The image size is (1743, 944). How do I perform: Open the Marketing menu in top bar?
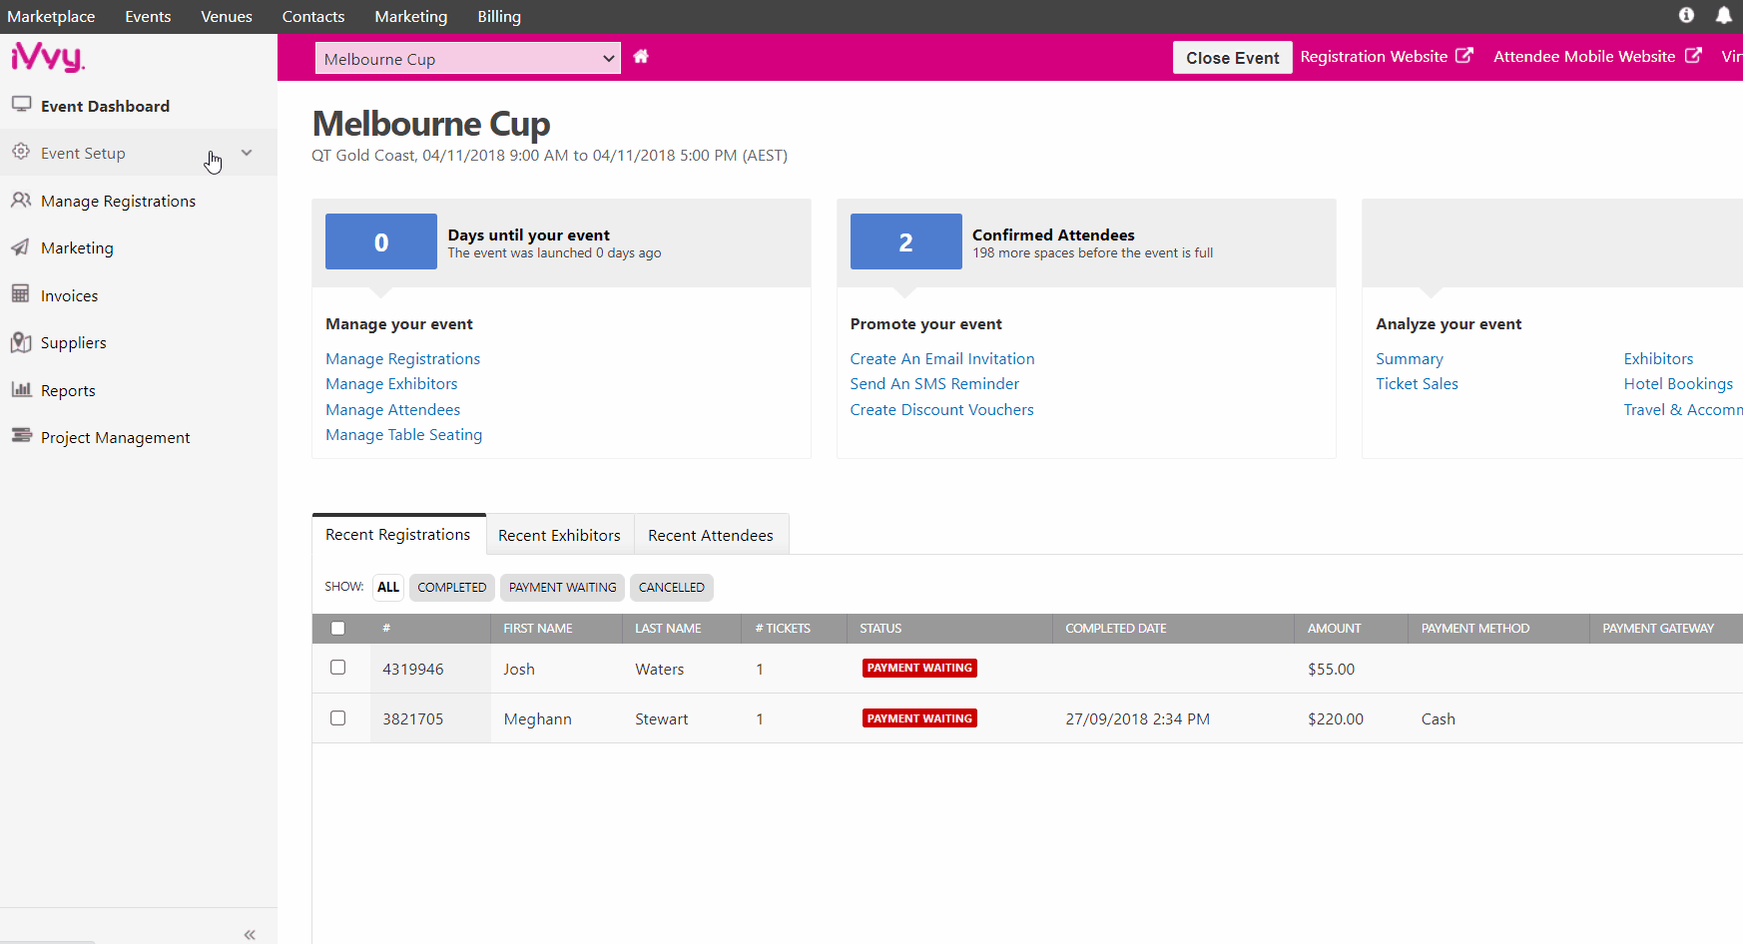411,16
